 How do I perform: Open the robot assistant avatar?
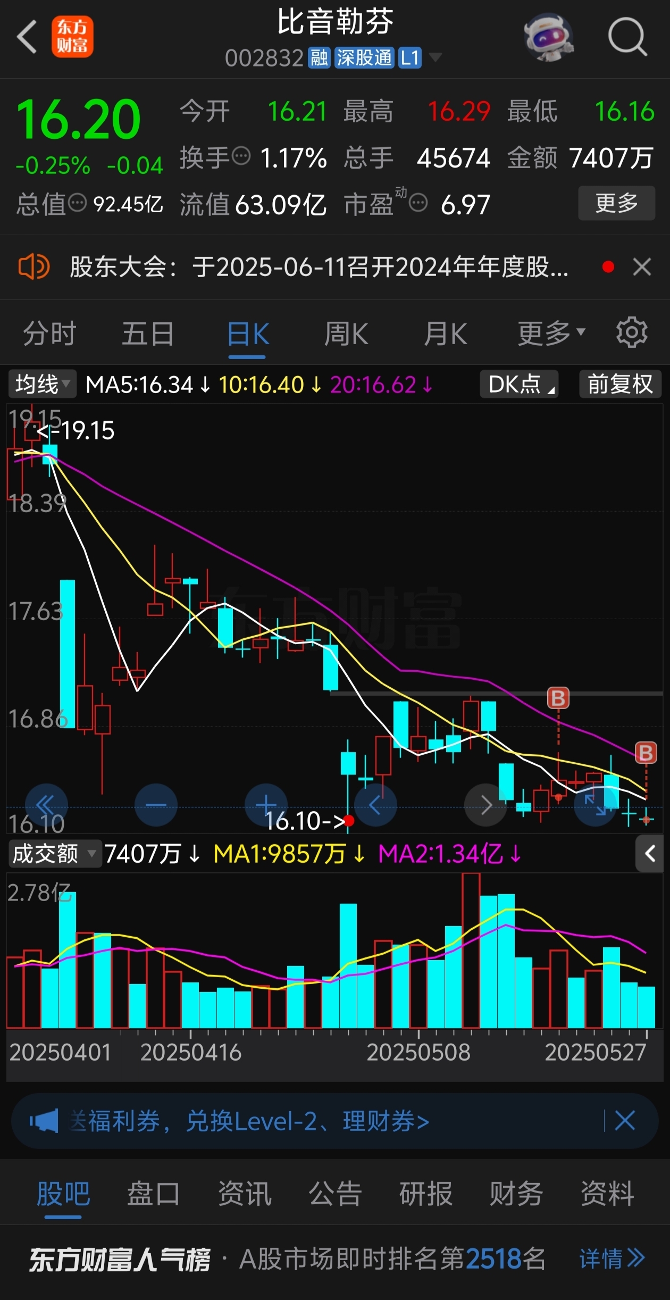pyautogui.click(x=549, y=37)
